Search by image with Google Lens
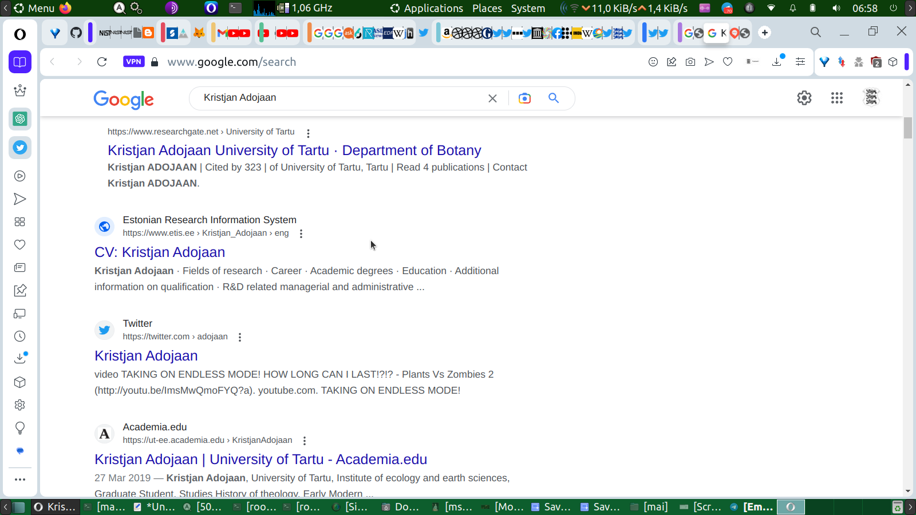The width and height of the screenshot is (916, 515). click(x=524, y=98)
